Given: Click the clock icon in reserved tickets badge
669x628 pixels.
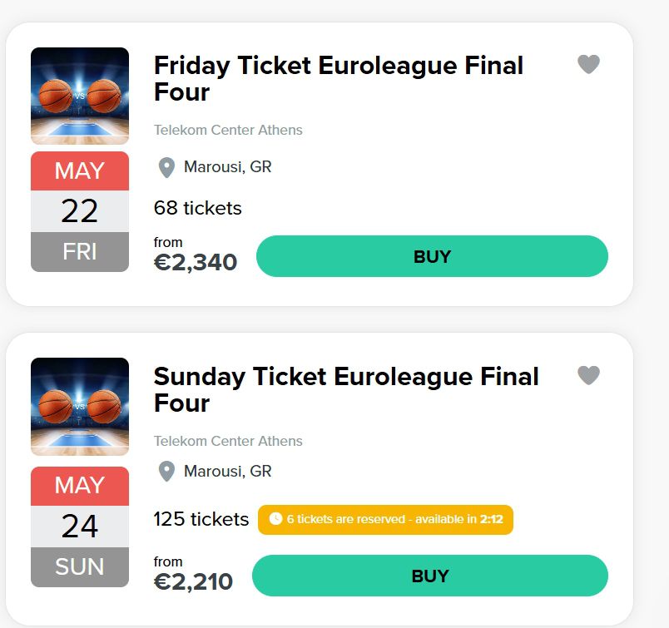Looking at the screenshot, I should tap(275, 519).
